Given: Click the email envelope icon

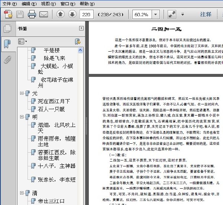Looking at the screenshot, I should [x=43, y=14].
